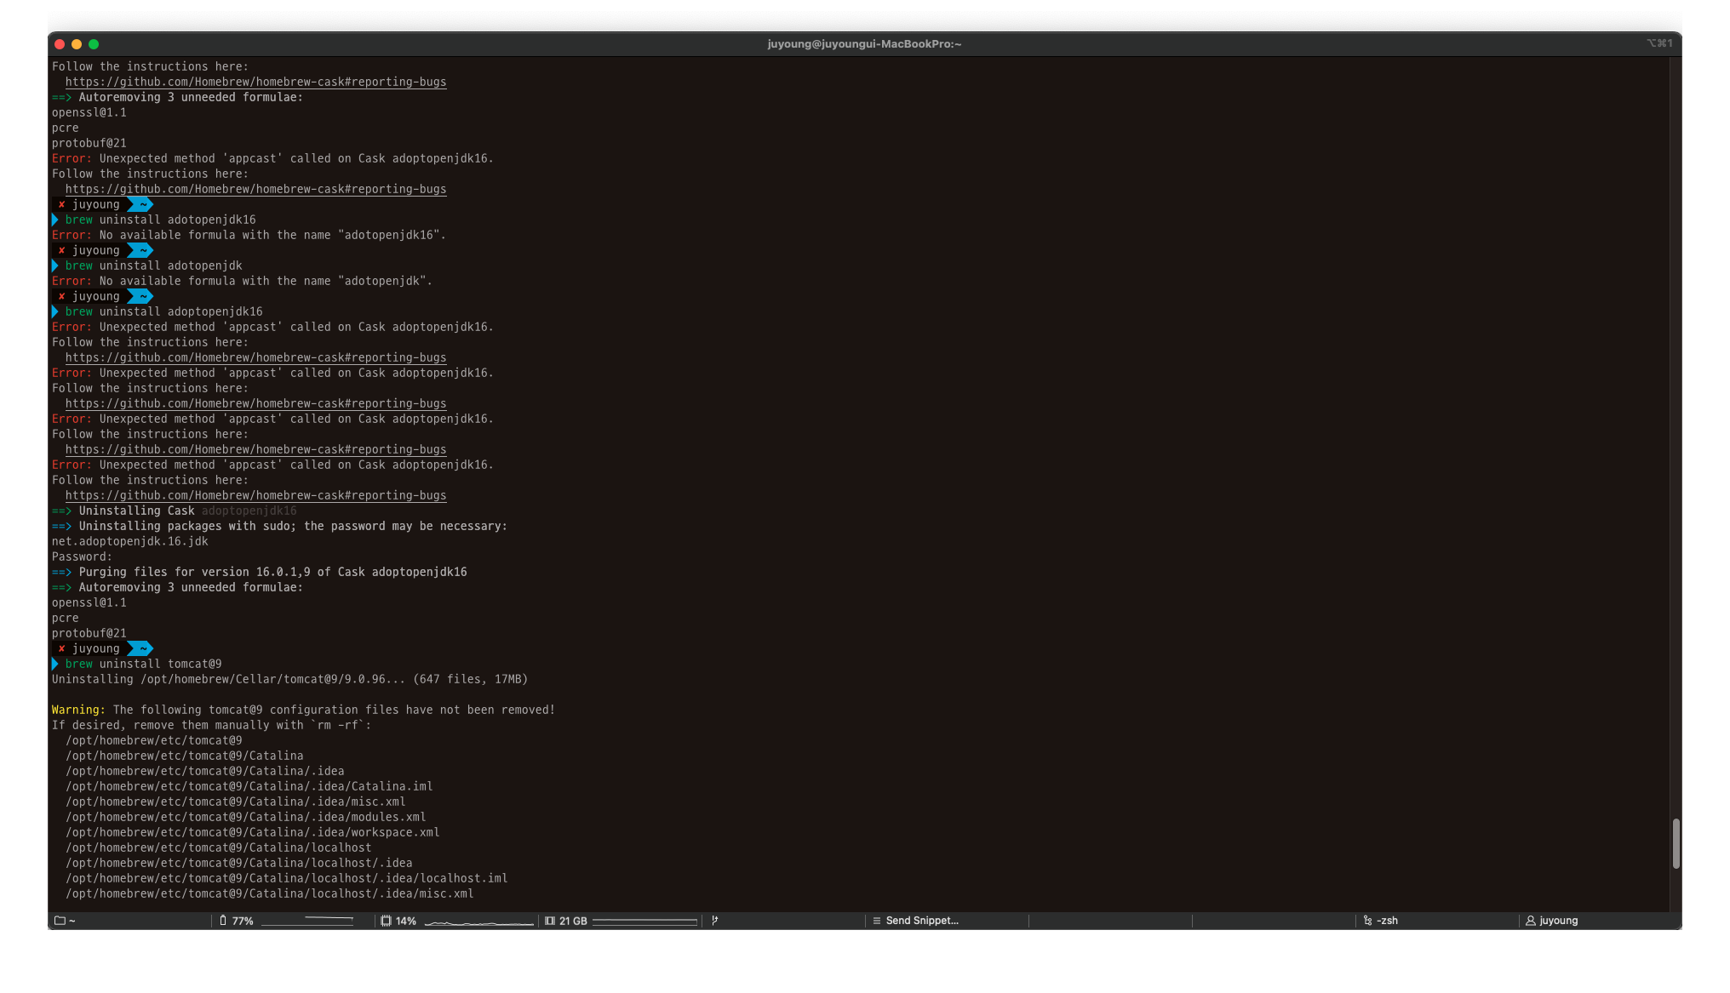Click the memory icon showing 21 GB

(550, 921)
